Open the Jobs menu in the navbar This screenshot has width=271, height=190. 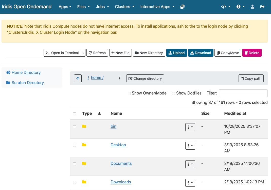(102, 7)
